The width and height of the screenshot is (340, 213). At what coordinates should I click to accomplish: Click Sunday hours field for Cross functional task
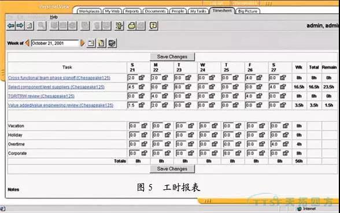coord(132,78)
